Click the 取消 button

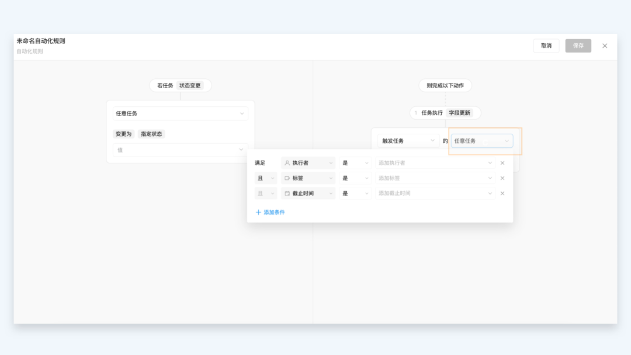546,46
